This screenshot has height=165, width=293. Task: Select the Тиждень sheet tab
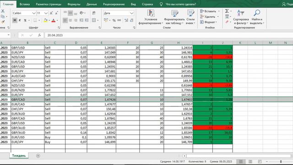tap(19, 156)
